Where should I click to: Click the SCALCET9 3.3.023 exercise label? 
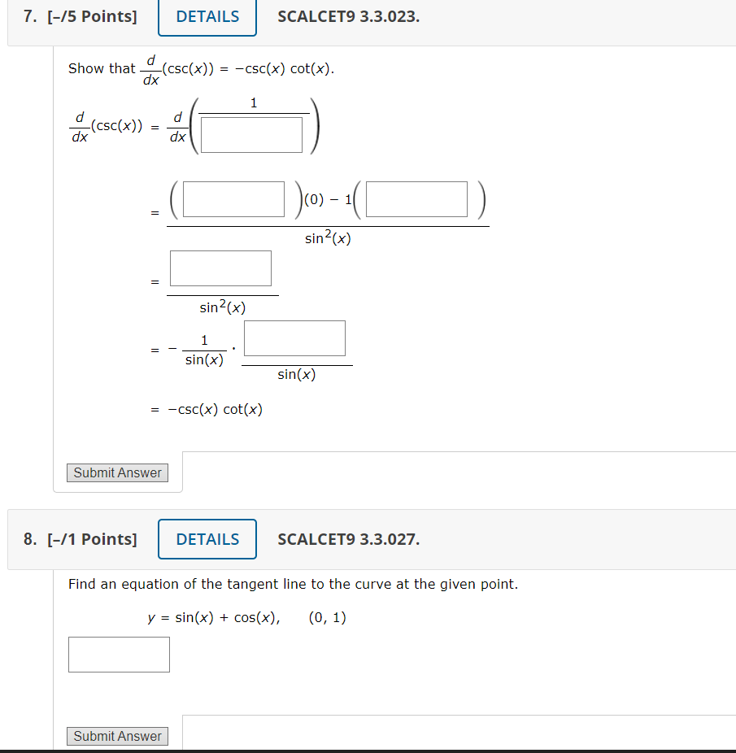(x=347, y=16)
